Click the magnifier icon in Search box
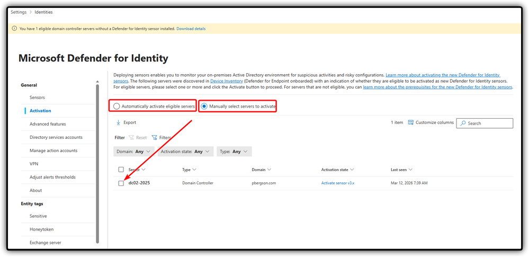The height and width of the screenshot is (257, 529). [463, 123]
